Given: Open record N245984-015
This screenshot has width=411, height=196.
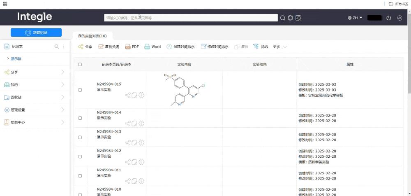Looking at the screenshot, I should click(x=109, y=84).
